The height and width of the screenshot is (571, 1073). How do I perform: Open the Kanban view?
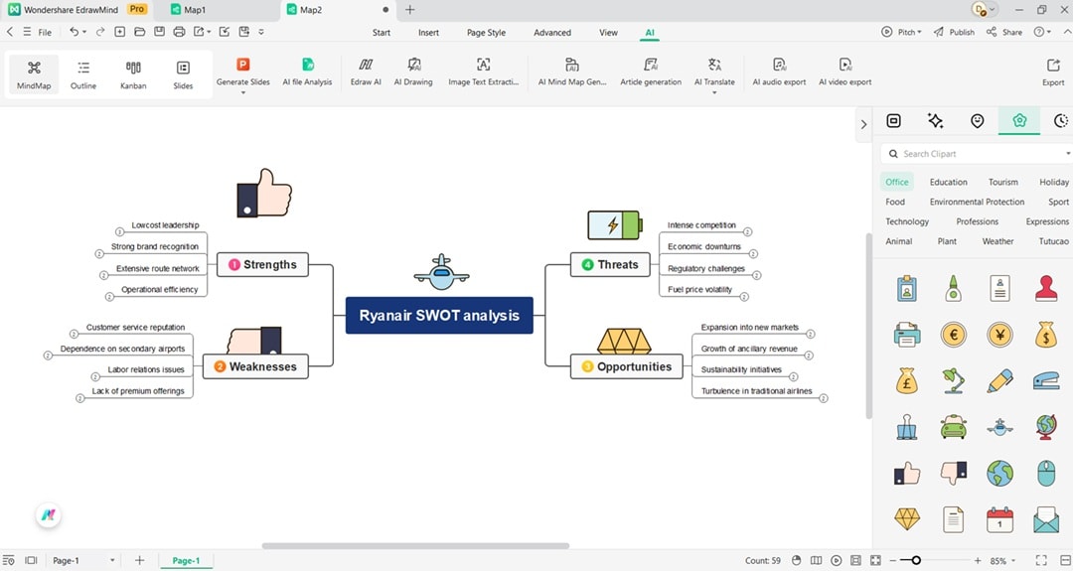click(x=133, y=75)
